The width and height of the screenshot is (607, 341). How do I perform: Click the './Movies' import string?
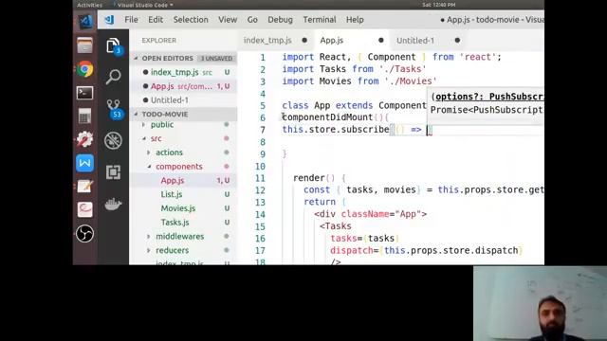tap(411, 81)
